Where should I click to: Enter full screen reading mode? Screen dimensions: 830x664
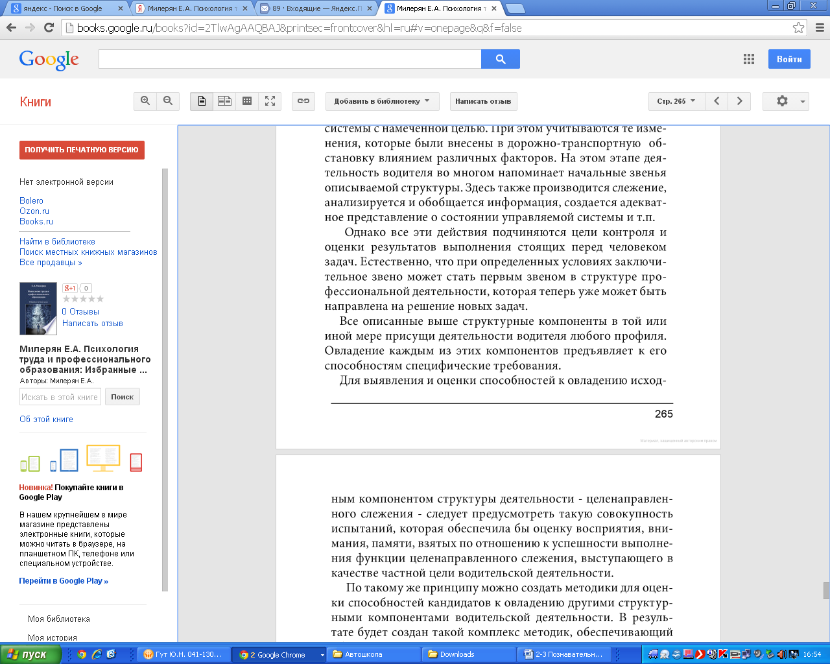coord(270,101)
